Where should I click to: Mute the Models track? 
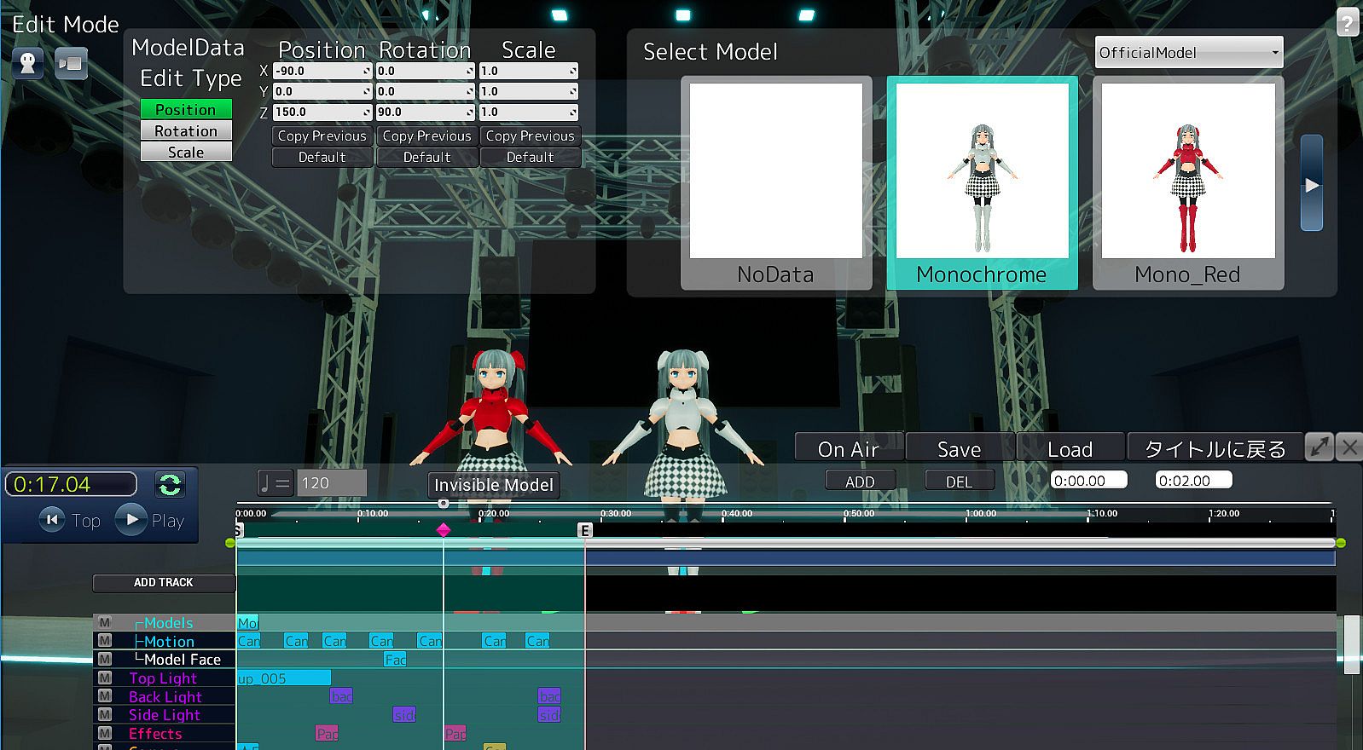click(x=105, y=622)
